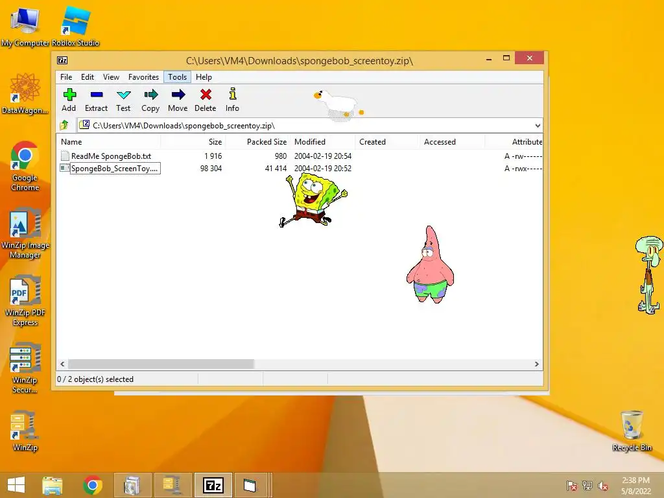Viewport: 664px width, 498px height.
Task: Open Roblox Studio desktop shortcut
Action: point(75,26)
